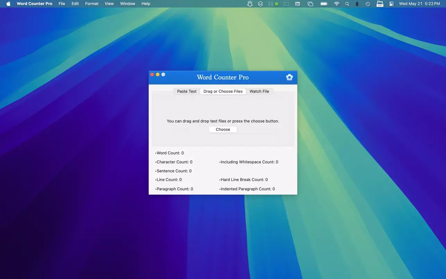The width and height of the screenshot is (446, 279).
Task: Click the View menu
Action: point(109,4)
